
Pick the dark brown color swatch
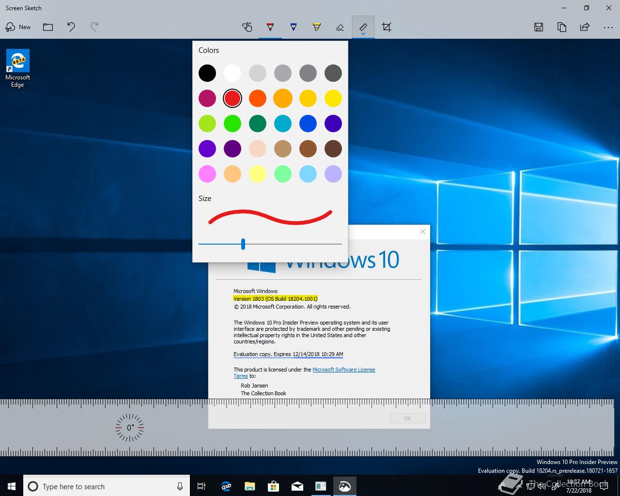pos(333,149)
